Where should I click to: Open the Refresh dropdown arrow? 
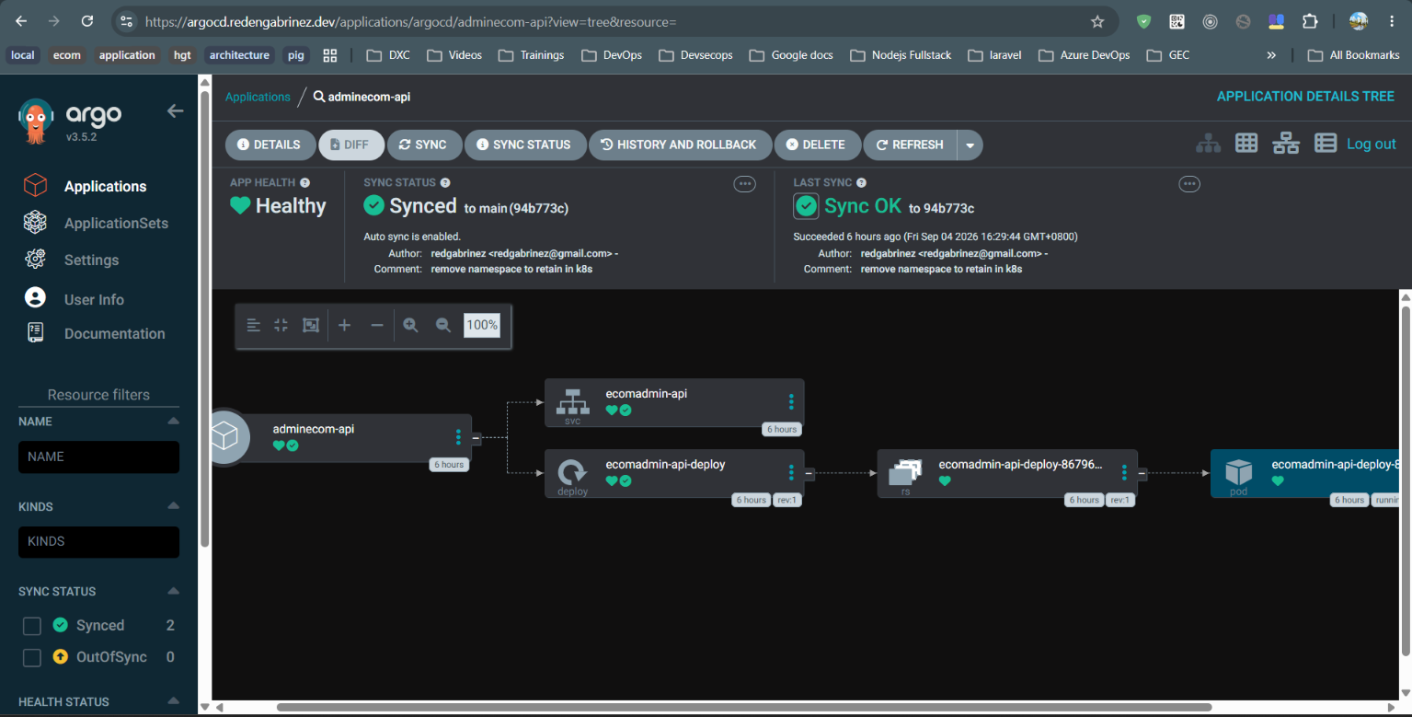[x=970, y=145]
